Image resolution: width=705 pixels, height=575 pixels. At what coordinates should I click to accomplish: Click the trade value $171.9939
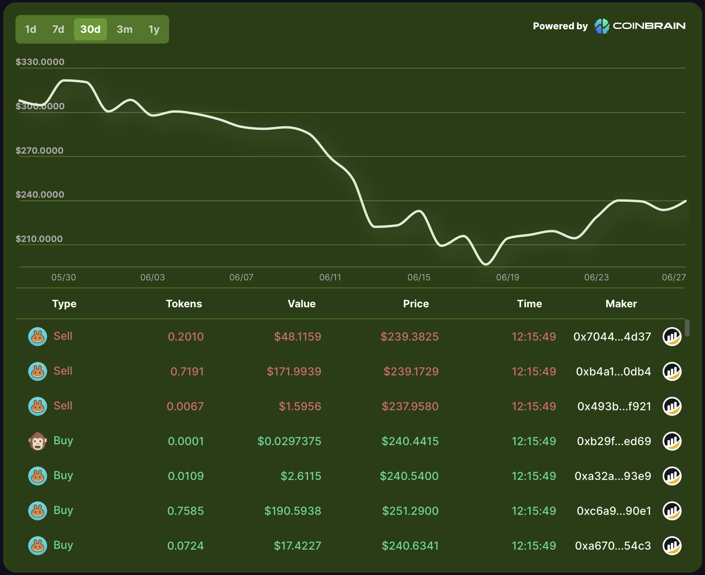[294, 371]
